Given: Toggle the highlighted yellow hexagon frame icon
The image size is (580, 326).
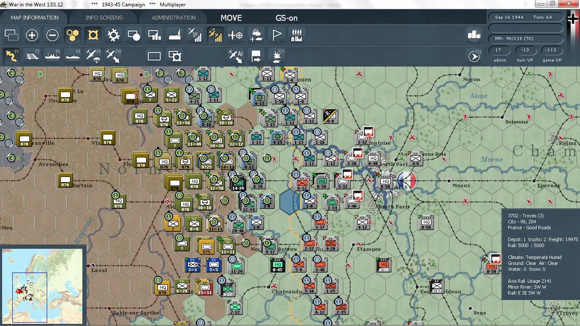Looking at the screenshot, I should (x=93, y=35).
